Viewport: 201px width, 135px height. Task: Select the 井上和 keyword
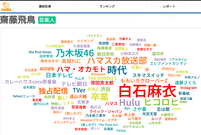(x=129, y=115)
